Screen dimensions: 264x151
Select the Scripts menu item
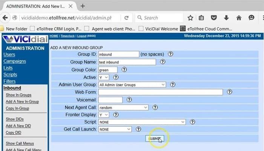[10, 75]
